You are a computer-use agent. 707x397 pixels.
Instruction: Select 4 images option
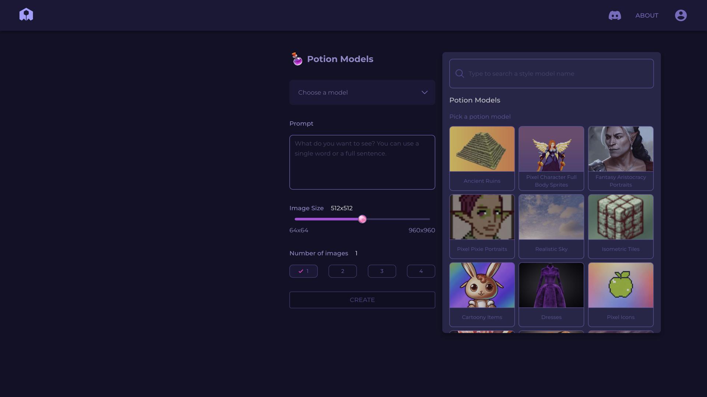coord(421,271)
